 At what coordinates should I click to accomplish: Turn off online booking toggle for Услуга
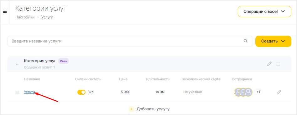pos(81,92)
